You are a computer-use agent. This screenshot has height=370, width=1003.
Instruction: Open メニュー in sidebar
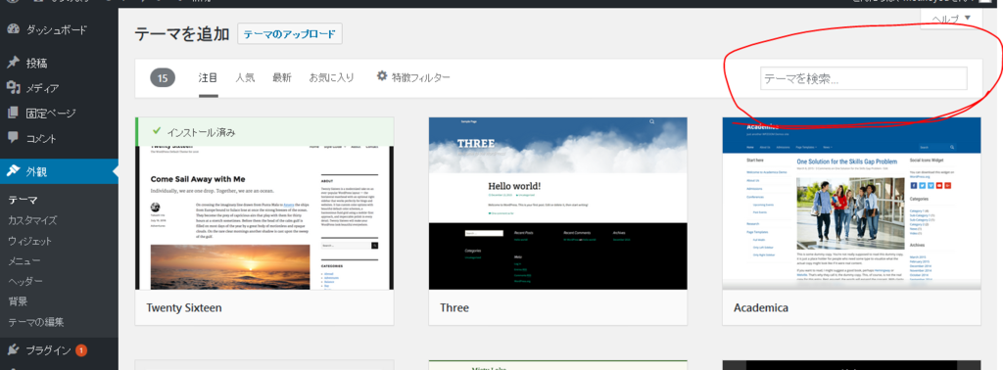click(x=24, y=260)
